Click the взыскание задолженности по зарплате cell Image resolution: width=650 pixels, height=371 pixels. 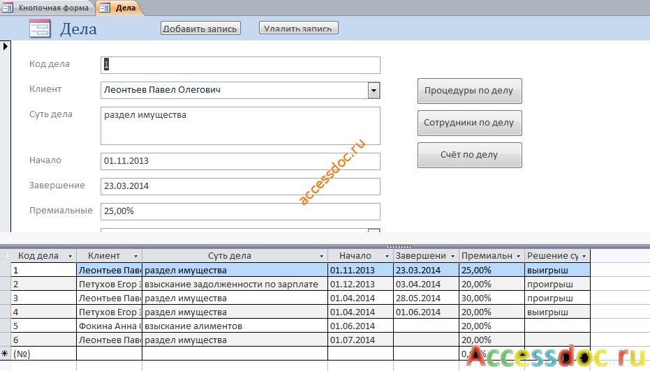(x=235, y=284)
